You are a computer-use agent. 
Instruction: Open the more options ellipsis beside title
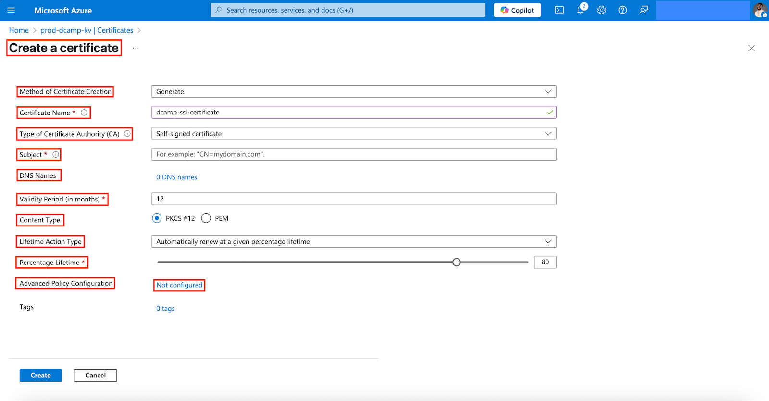pyautogui.click(x=136, y=48)
